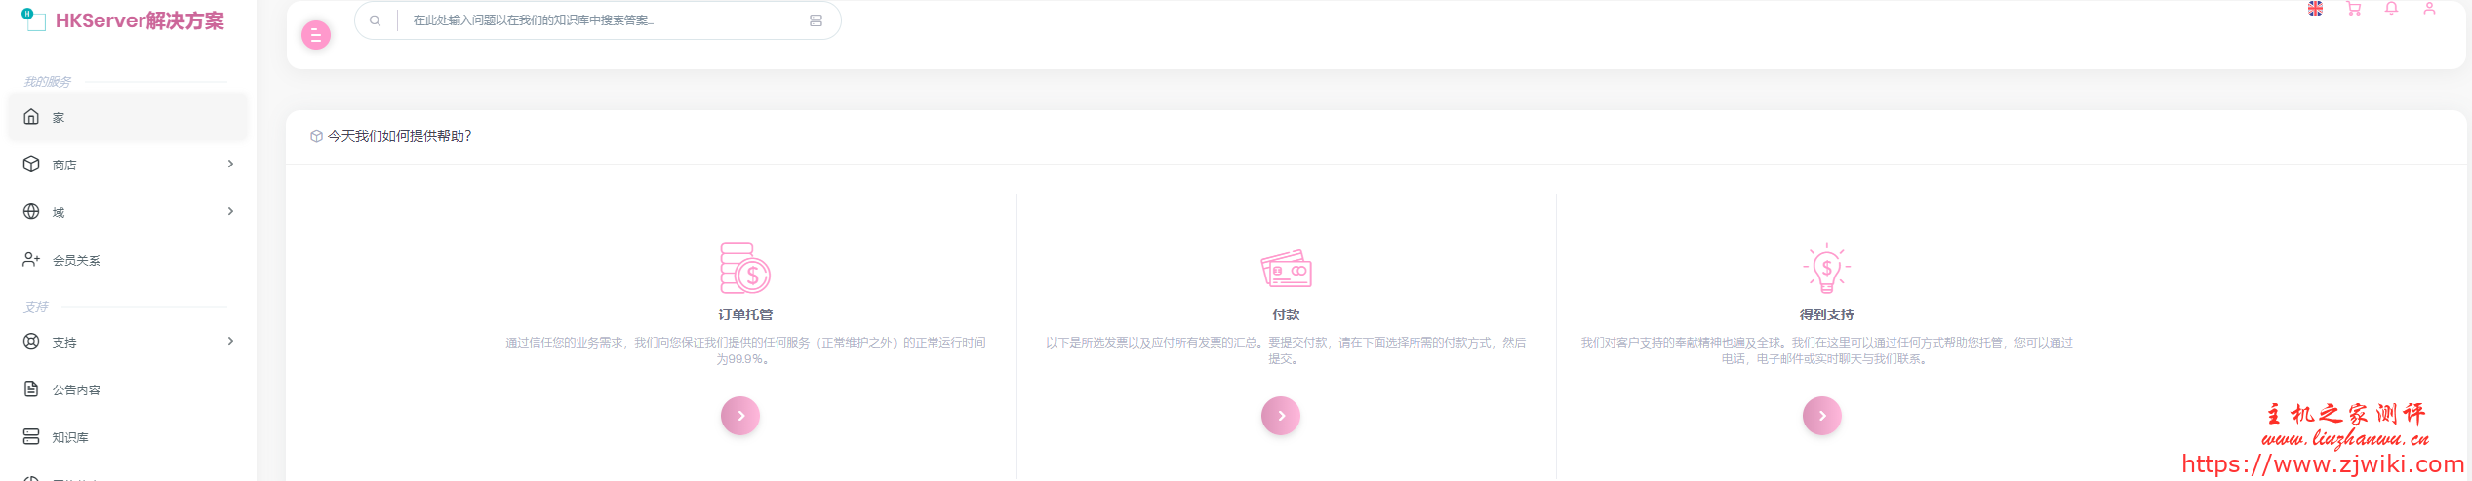Click the arrow button under 订单托管
Viewport: 2472px width, 481px height.
pyautogui.click(x=740, y=416)
